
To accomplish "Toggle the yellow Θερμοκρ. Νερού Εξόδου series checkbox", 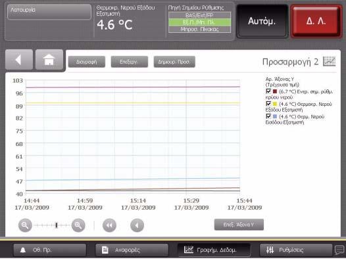I will 268,104.
